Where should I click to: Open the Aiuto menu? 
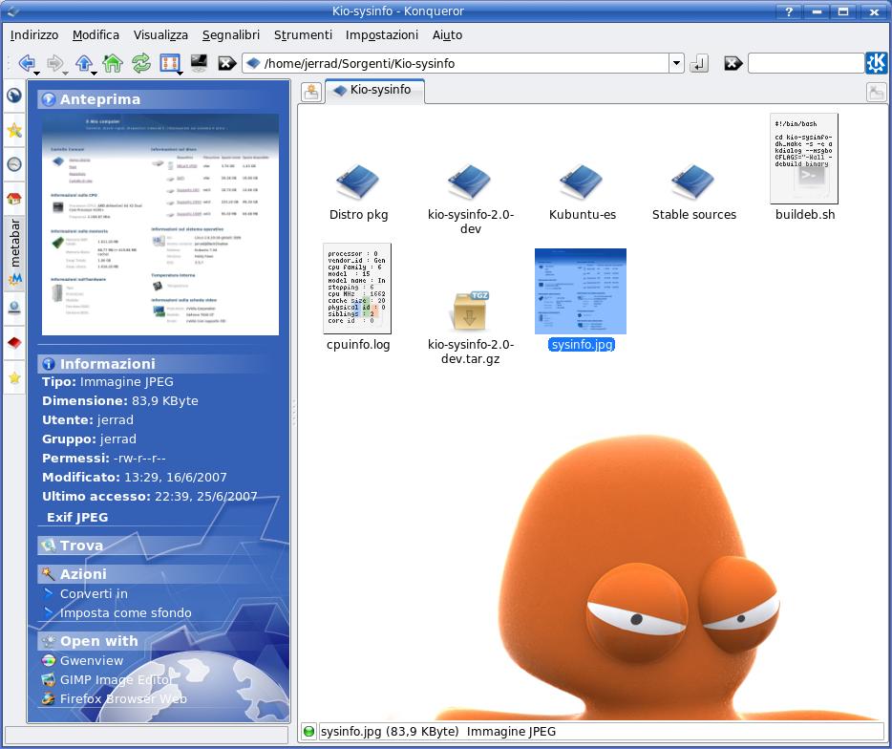click(x=447, y=35)
